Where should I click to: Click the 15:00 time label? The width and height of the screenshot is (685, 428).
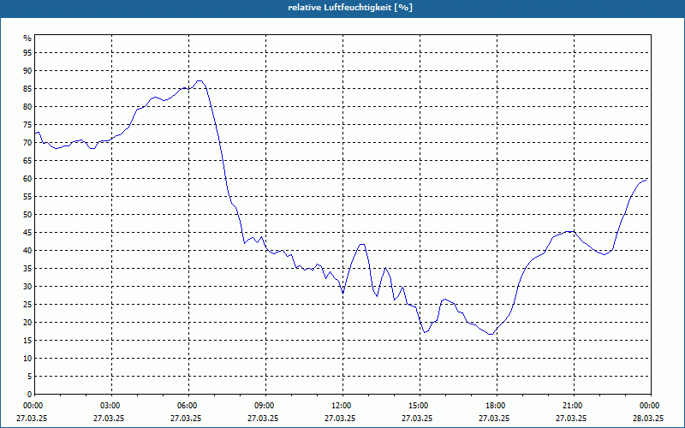pos(420,406)
